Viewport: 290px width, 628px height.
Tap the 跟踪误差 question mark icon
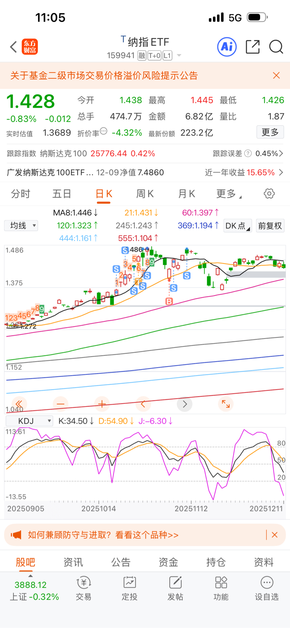point(248,153)
